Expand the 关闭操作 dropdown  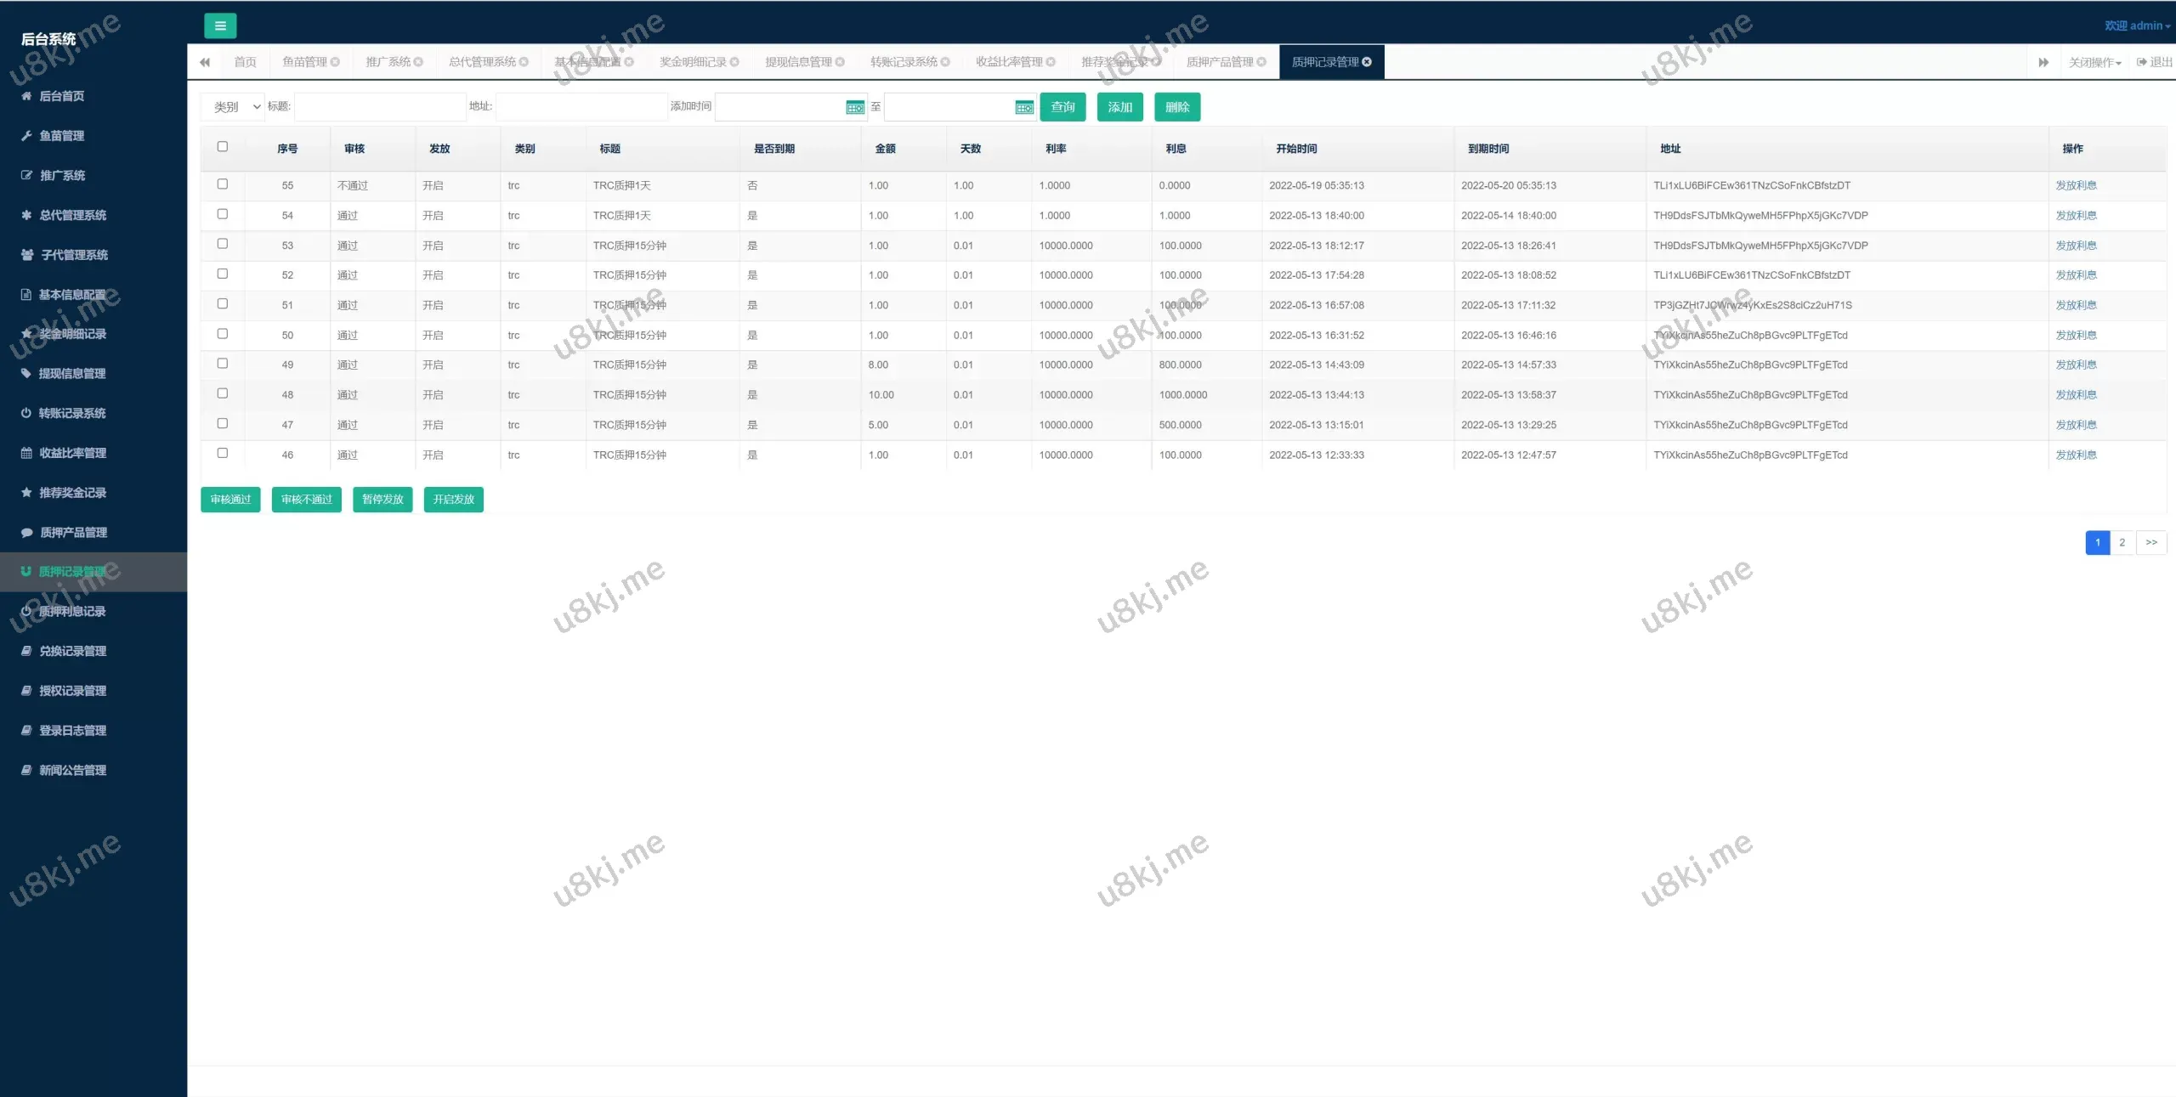click(2094, 62)
